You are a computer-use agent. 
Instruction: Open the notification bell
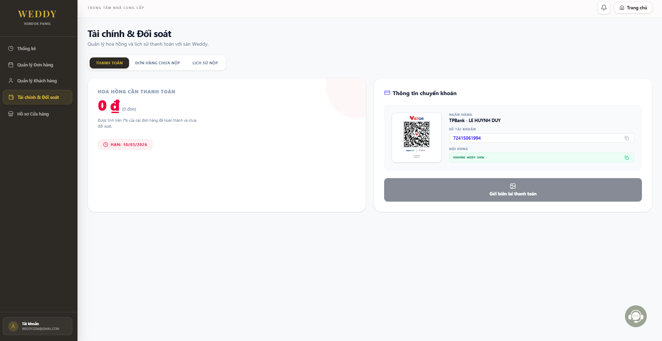pyautogui.click(x=604, y=8)
